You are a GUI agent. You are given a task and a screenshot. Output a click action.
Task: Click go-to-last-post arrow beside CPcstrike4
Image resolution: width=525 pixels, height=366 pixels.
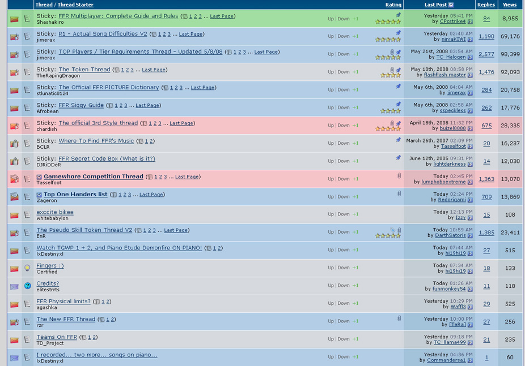(470, 21)
